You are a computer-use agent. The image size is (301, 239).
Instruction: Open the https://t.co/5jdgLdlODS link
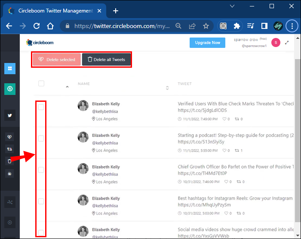(x=202, y=110)
